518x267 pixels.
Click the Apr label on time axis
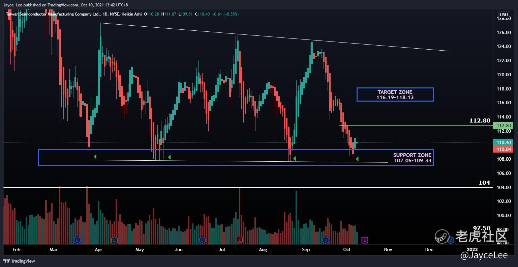(x=99, y=249)
